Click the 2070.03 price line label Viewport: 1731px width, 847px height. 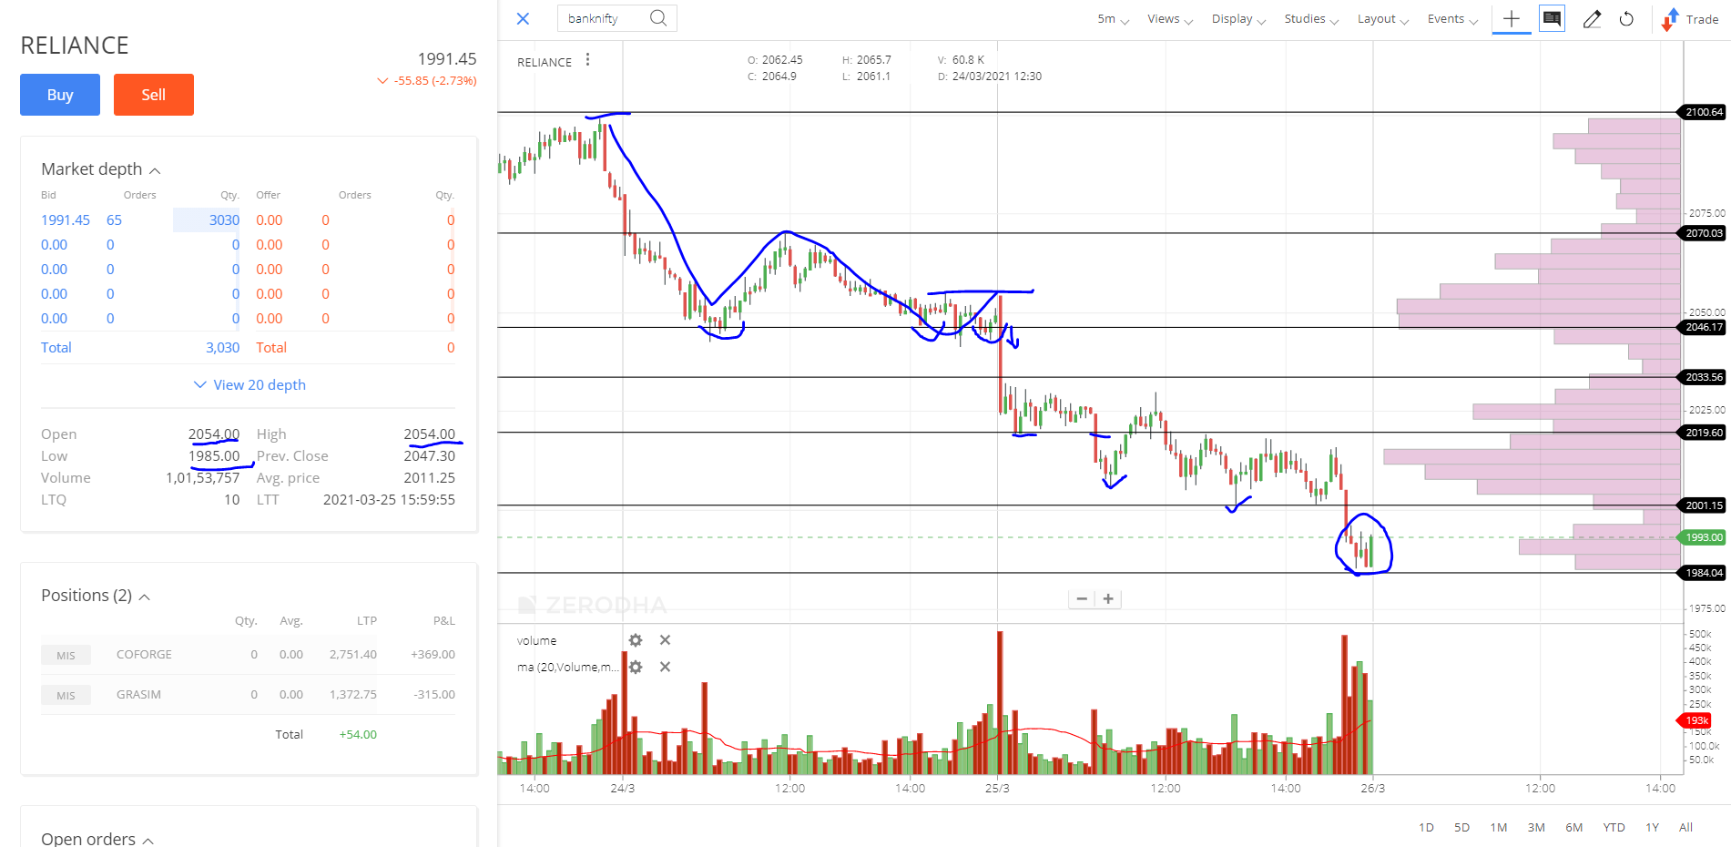tap(1703, 233)
